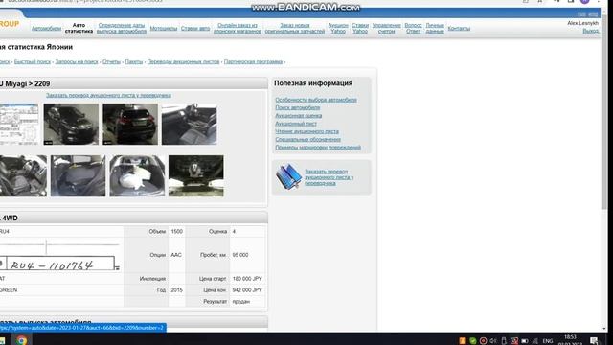Go to Мотоциклы section
Image resolution: width=613 pixels, height=345 pixels.
tap(164, 28)
